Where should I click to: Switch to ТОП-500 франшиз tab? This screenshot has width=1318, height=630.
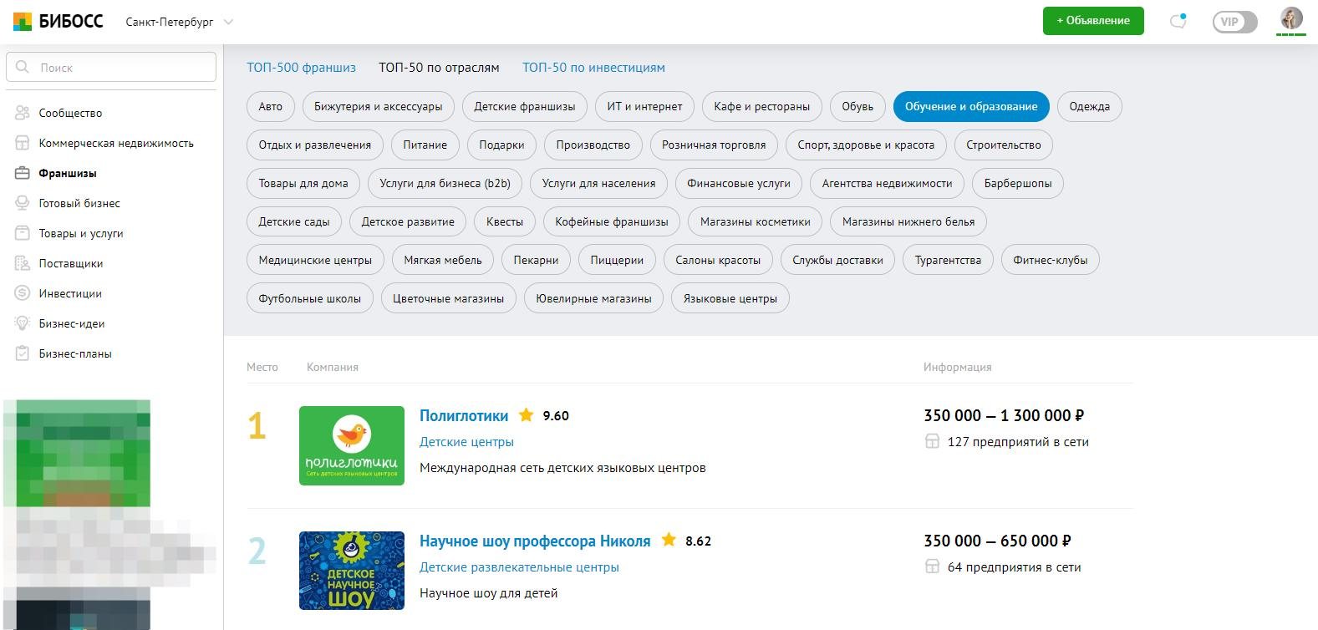301,68
